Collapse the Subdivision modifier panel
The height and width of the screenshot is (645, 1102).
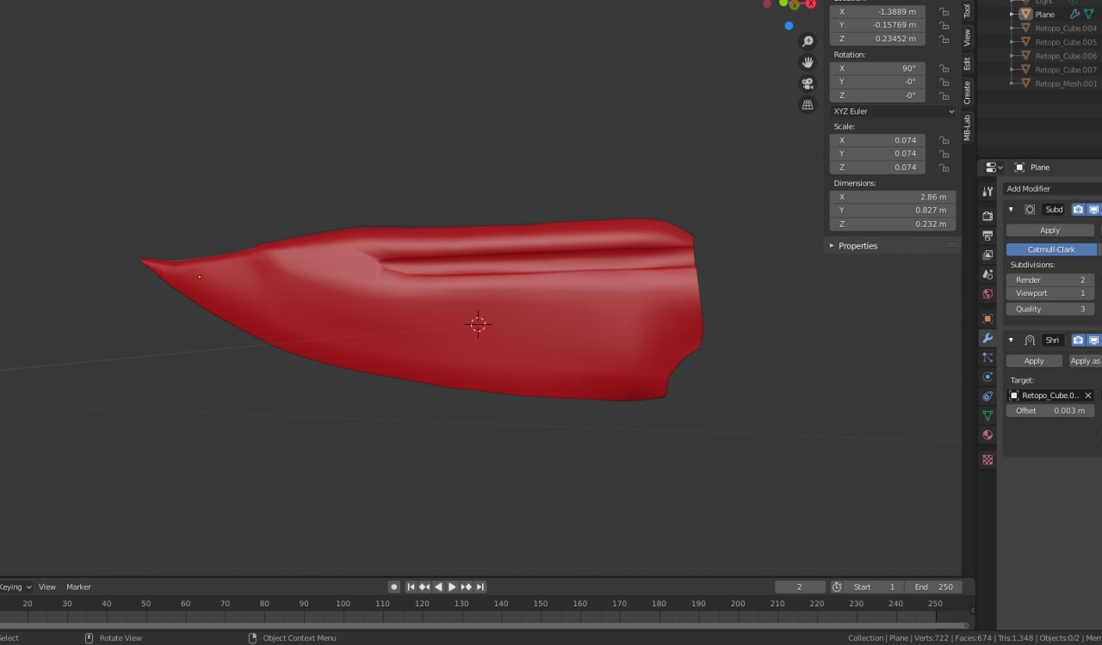[x=1011, y=210]
